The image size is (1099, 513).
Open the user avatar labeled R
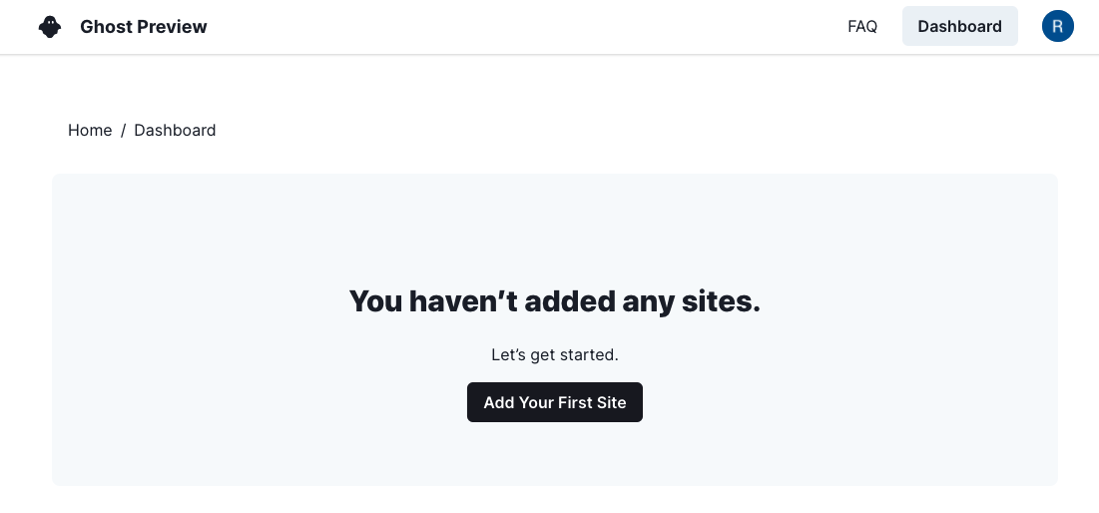pos(1058,26)
